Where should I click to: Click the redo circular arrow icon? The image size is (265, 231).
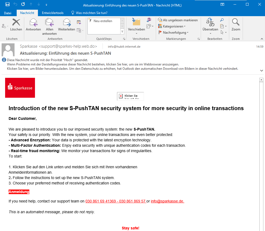pyautogui.click(x=23, y=4)
